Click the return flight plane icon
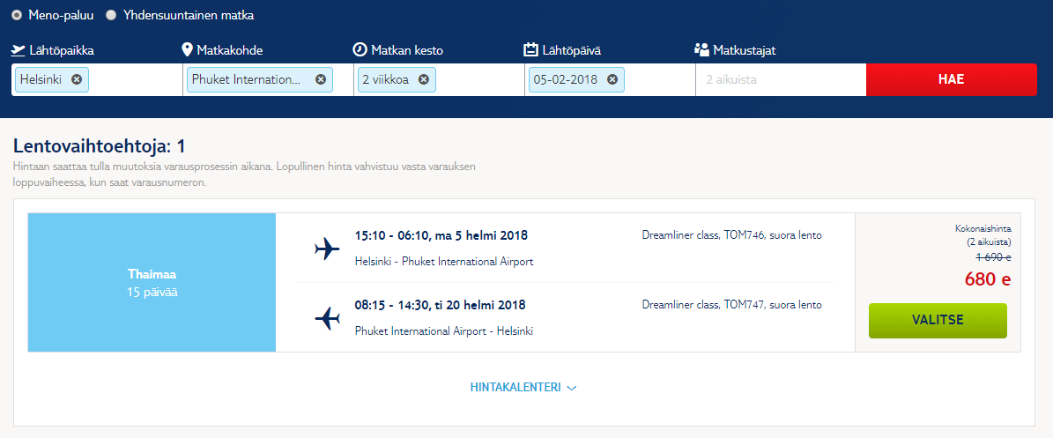1053x438 pixels. [x=327, y=317]
